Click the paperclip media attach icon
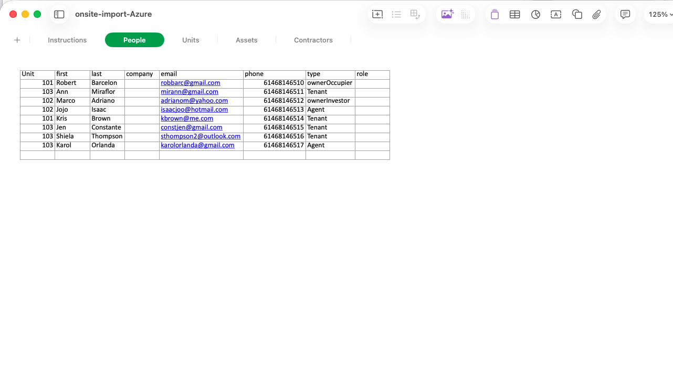This screenshot has width=673, height=378. (596, 15)
